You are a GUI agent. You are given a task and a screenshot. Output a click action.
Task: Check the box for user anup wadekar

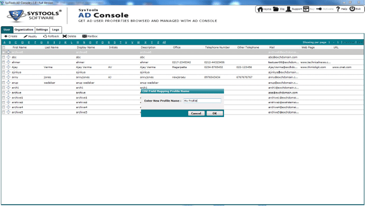pos(3,83)
